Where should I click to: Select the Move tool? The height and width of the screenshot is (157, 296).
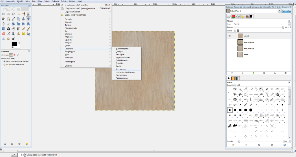29,19
